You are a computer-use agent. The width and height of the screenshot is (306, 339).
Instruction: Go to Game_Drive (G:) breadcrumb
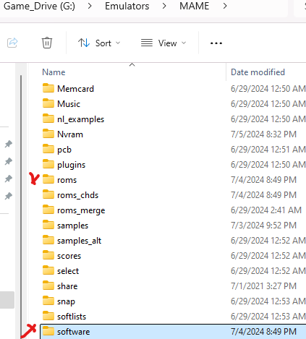(x=39, y=6)
